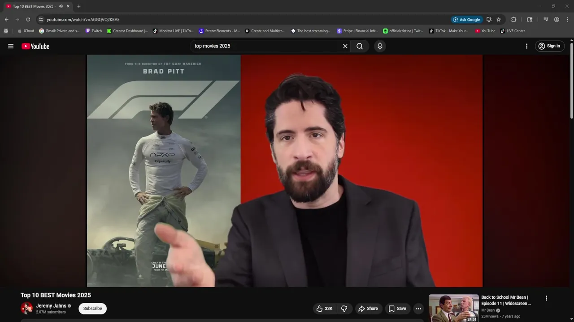Viewport: 574px width, 322px height.
Task: Open YouTube settings three-dot menu
Action: [526, 46]
